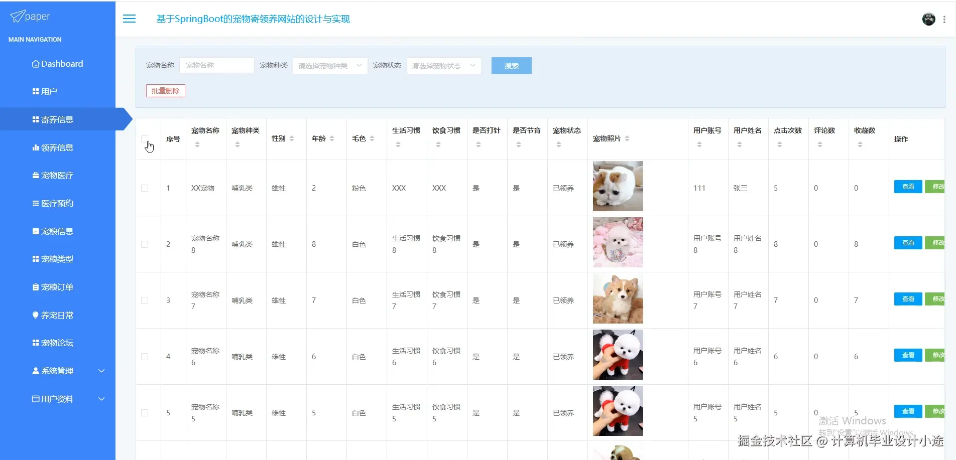Sort rows by 用户姓名 sort arrows
956x460 pixels.
click(x=740, y=144)
